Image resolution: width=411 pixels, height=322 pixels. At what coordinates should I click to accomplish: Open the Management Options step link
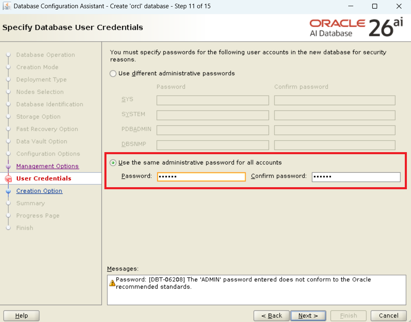coord(47,166)
